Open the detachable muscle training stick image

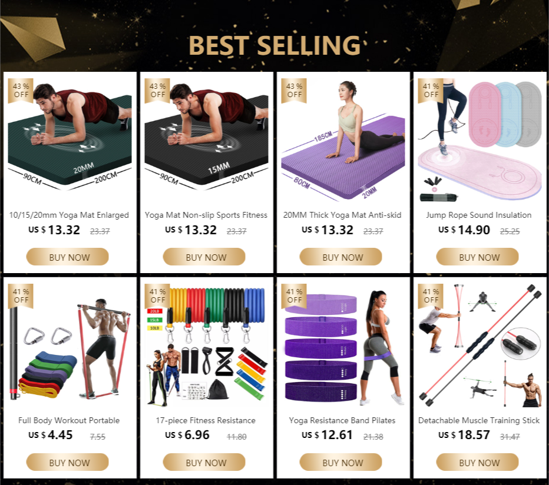479,346
